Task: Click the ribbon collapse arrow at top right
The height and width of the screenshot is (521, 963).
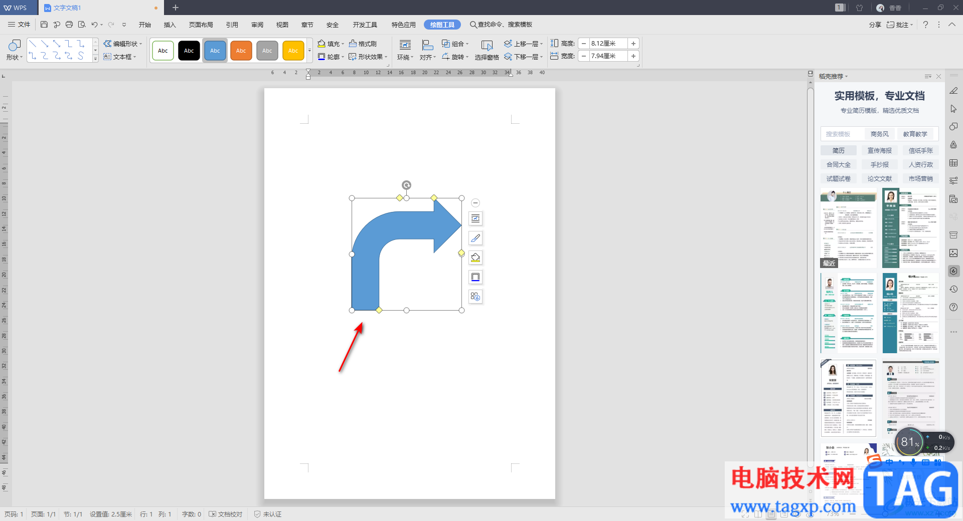Action: (951, 25)
